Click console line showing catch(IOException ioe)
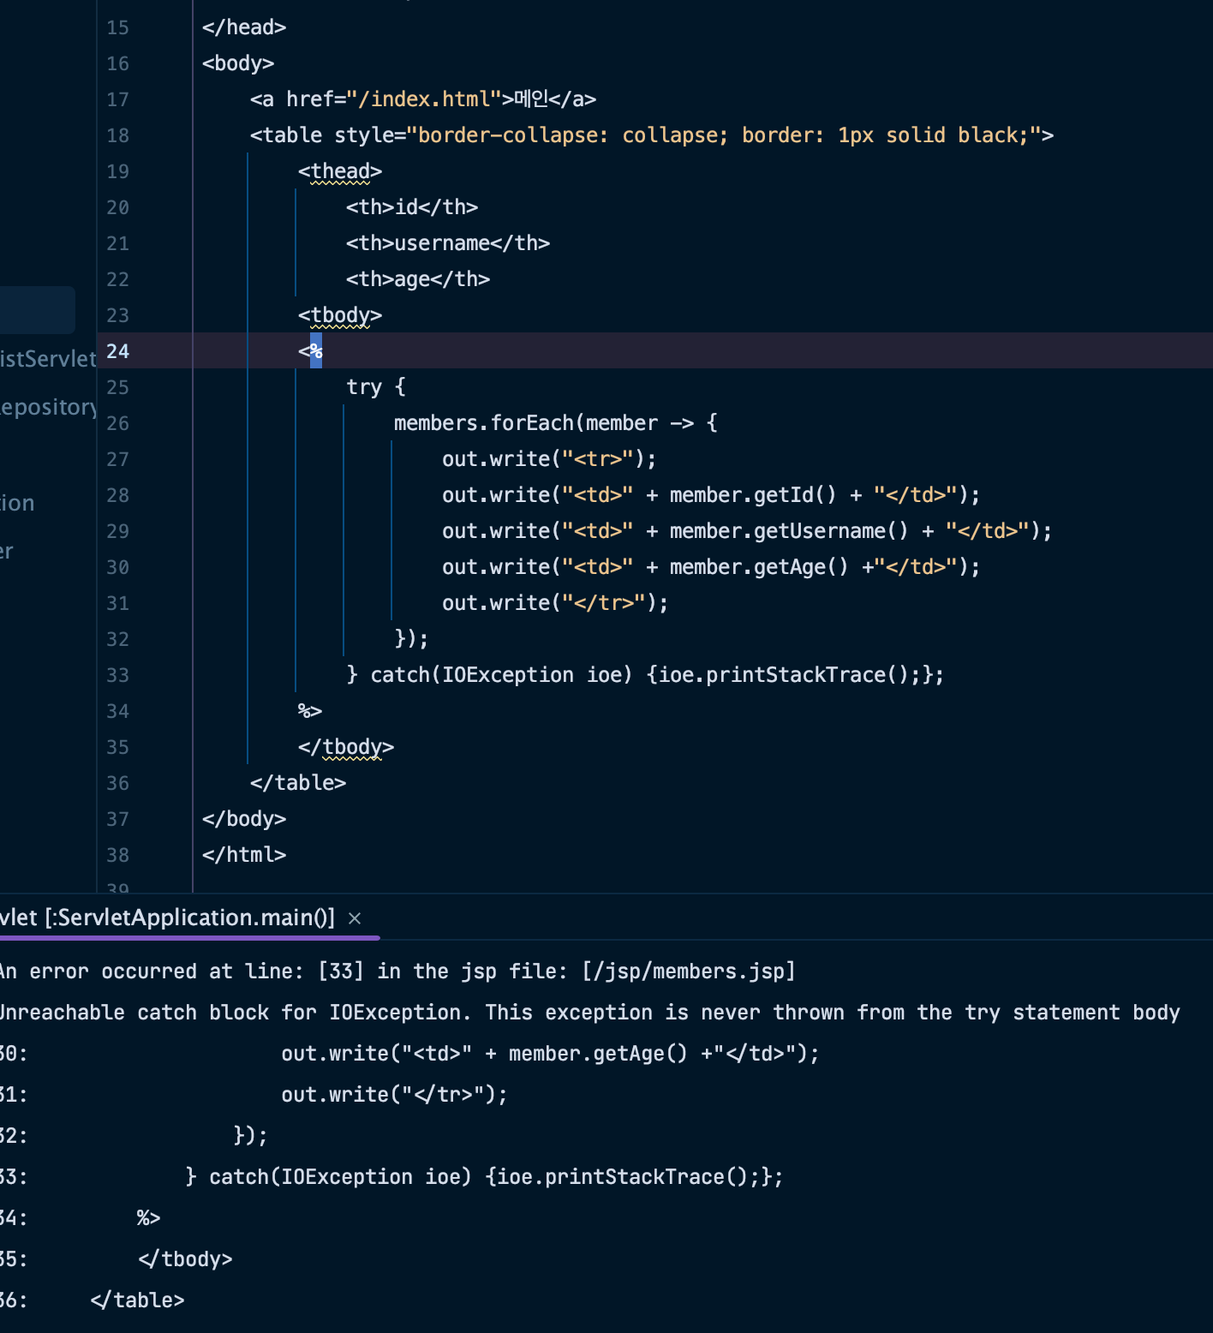The height and width of the screenshot is (1333, 1213). pyautogui.click(x=484, y=1177)
